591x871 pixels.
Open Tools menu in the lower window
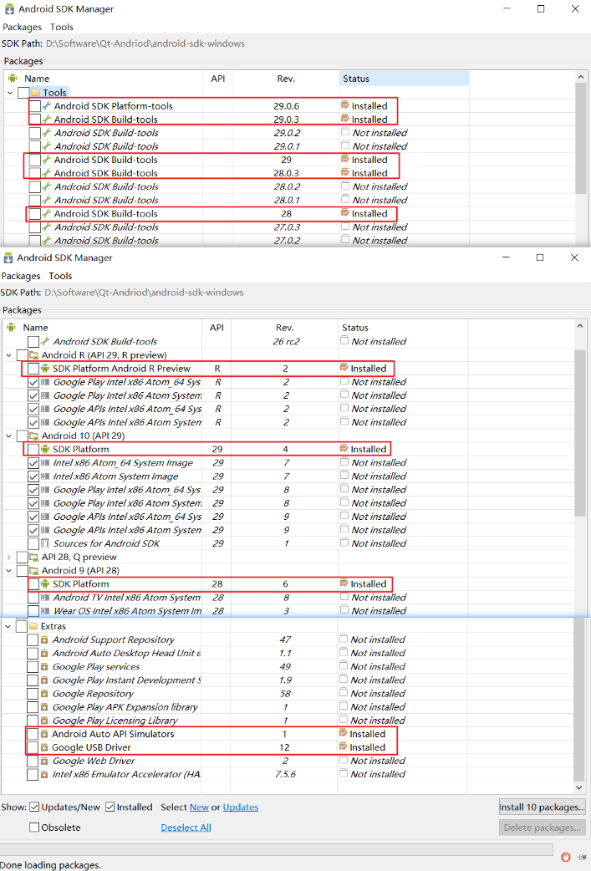tap(60, 276)
